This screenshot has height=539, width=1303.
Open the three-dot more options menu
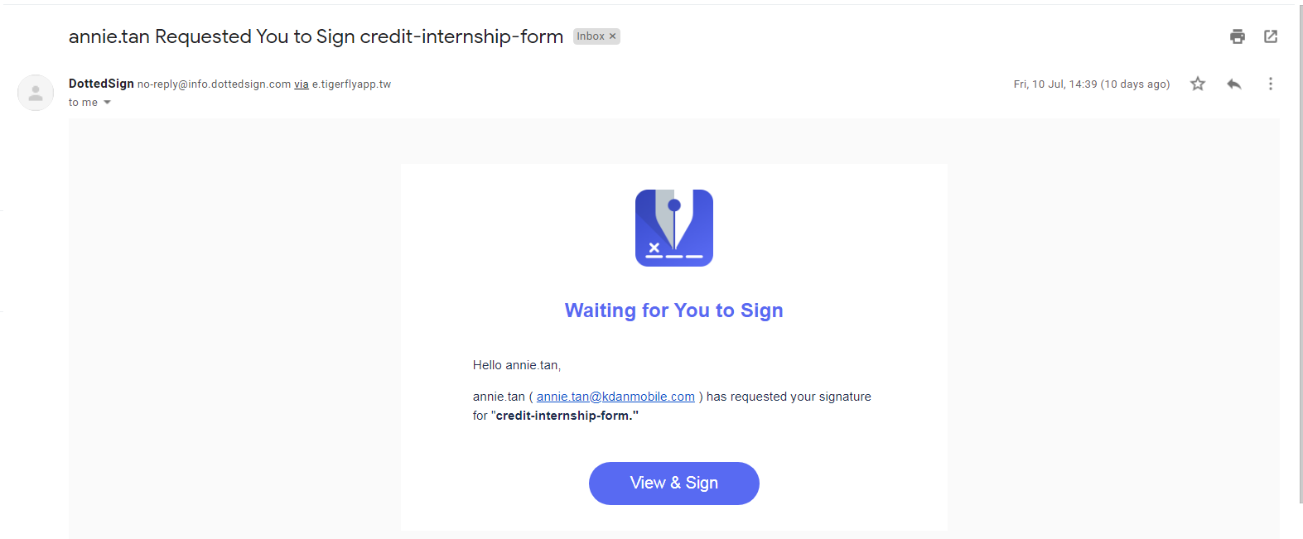1271,84
